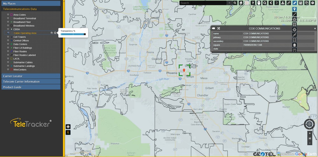Open the Product Guide tab
Image resolution: width=318 pixels, height=157 pixels.
pos(31,87)
